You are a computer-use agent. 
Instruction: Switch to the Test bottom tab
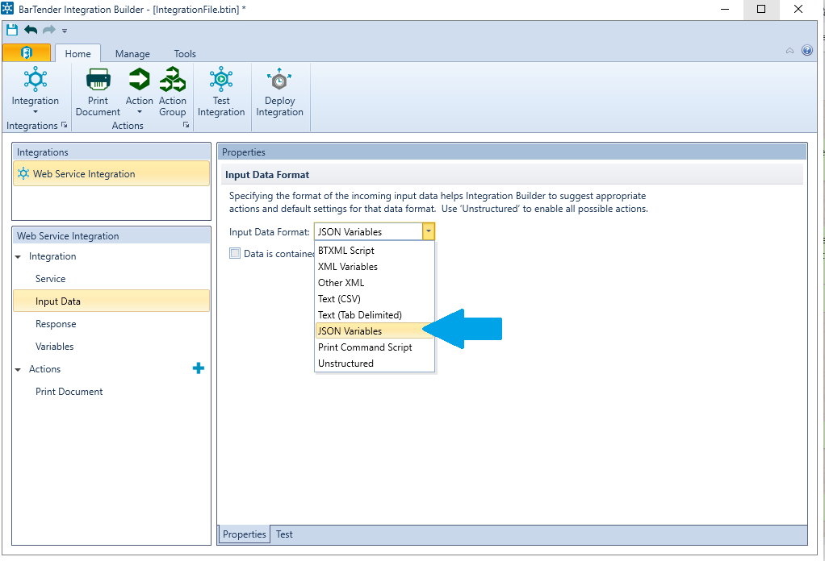coord(284,534)
